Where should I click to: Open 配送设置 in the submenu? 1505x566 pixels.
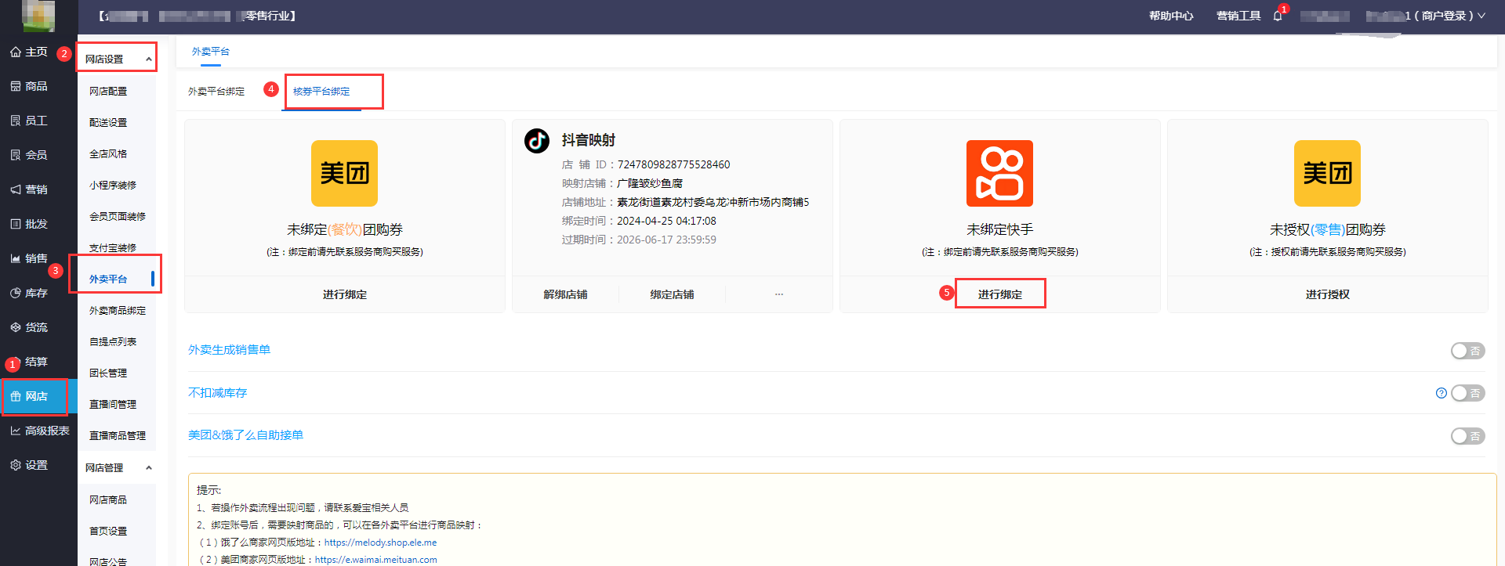coord(108,123)
